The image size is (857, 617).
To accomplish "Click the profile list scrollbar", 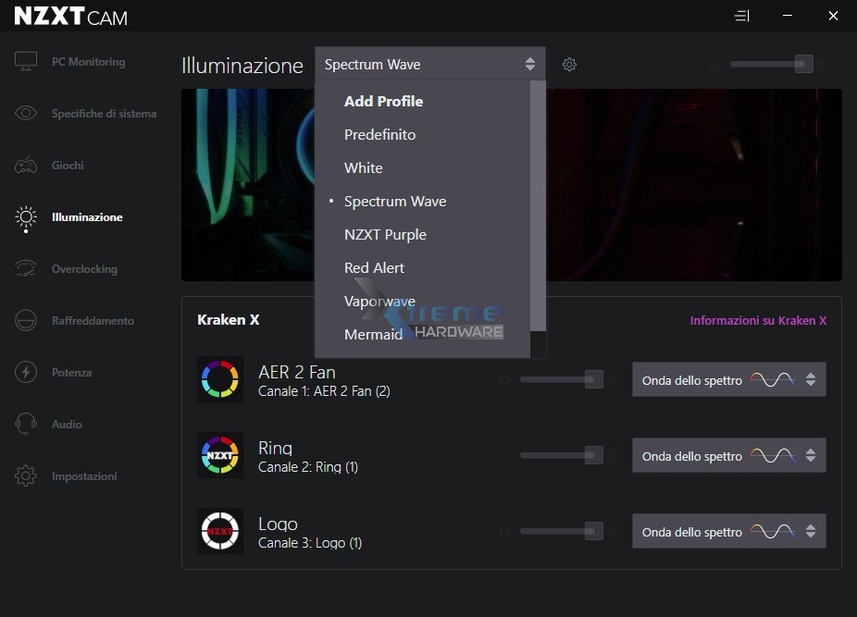I will click(538, 205).
